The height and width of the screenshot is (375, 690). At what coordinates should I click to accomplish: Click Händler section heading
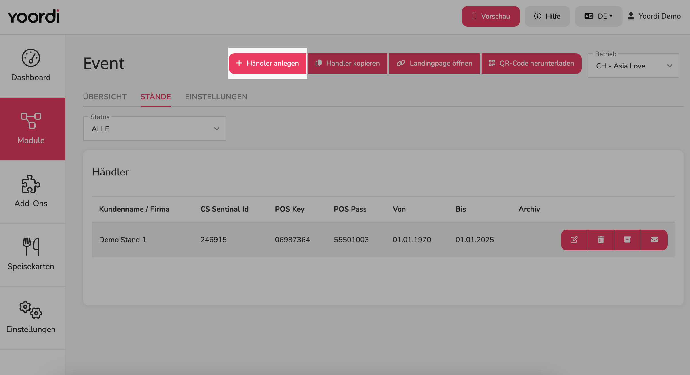point(111,172)
